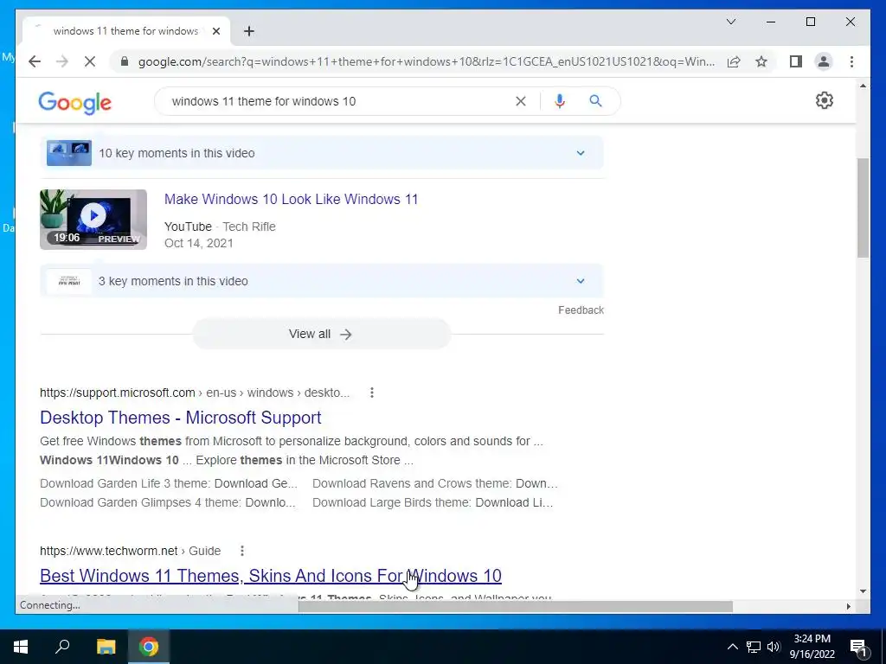Open Download Large Birds theme sitelink
This screenshot has height=664, width=886.
point(433,502)
